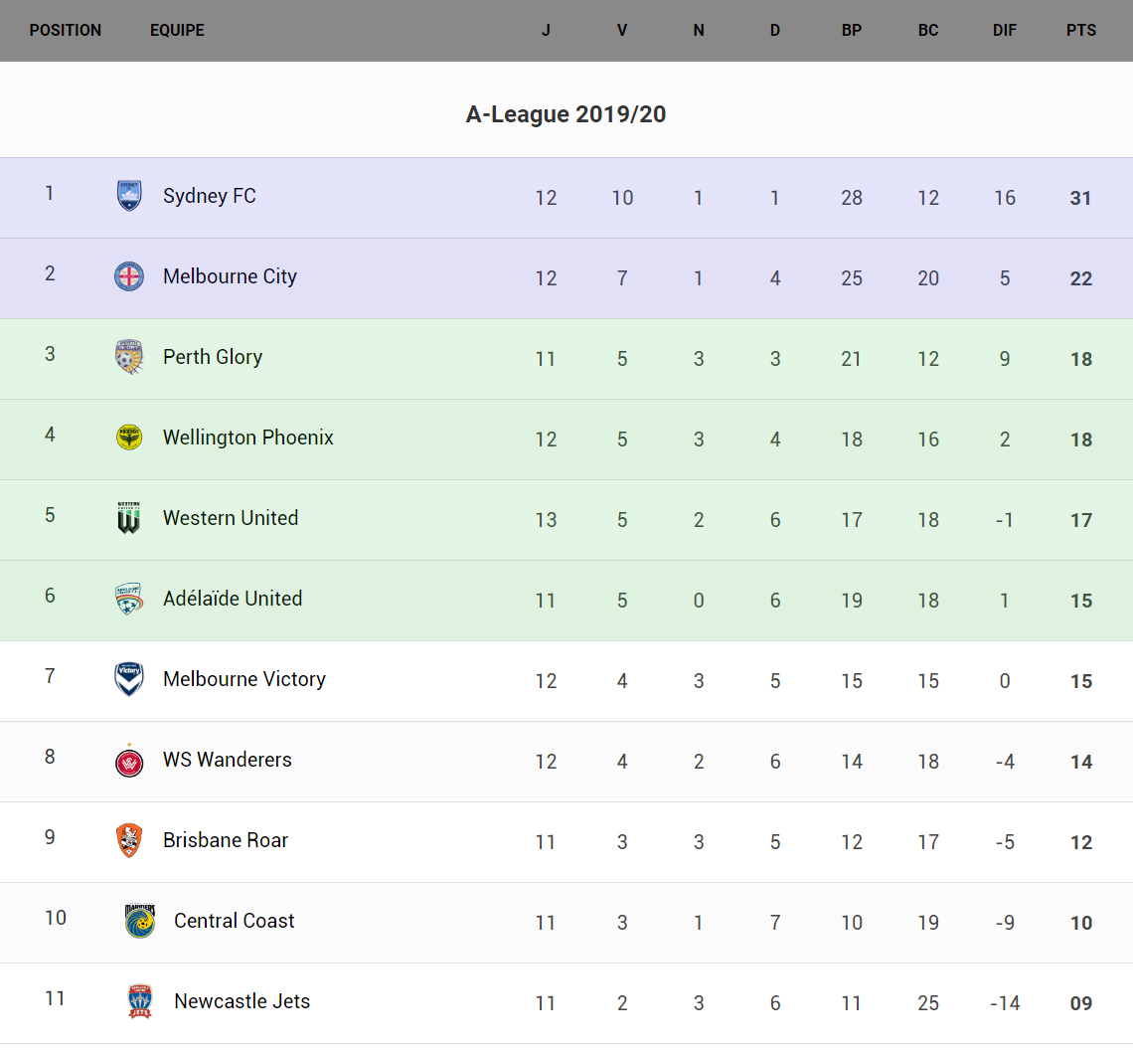The image size is (1133, 1052).
Task: Select the Central Coast Mariners logo
Action: click(x=140, y=921)
